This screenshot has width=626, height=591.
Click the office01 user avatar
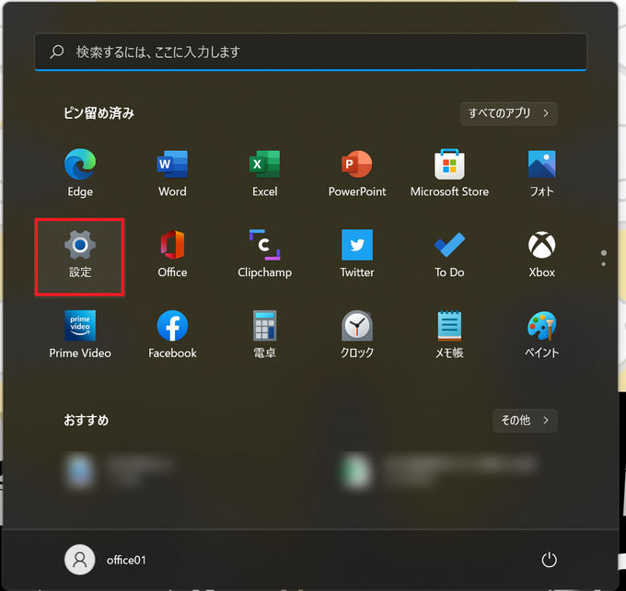point(79,560)
